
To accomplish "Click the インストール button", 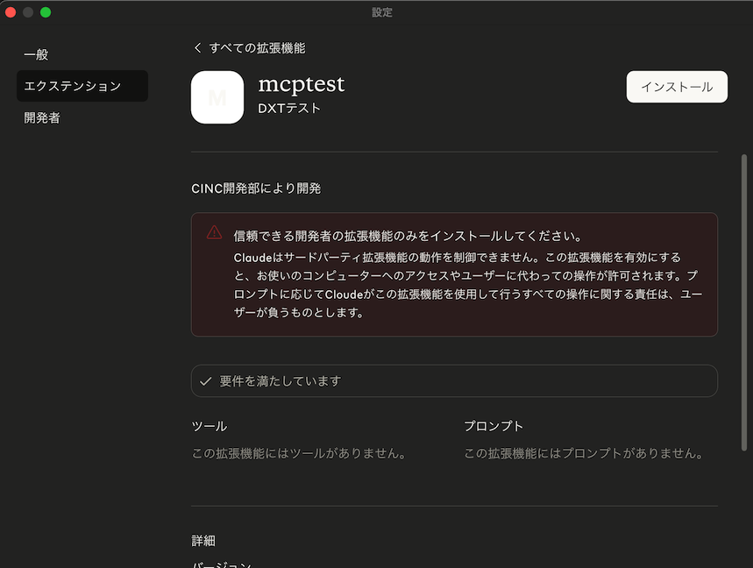I will (677, 87).
